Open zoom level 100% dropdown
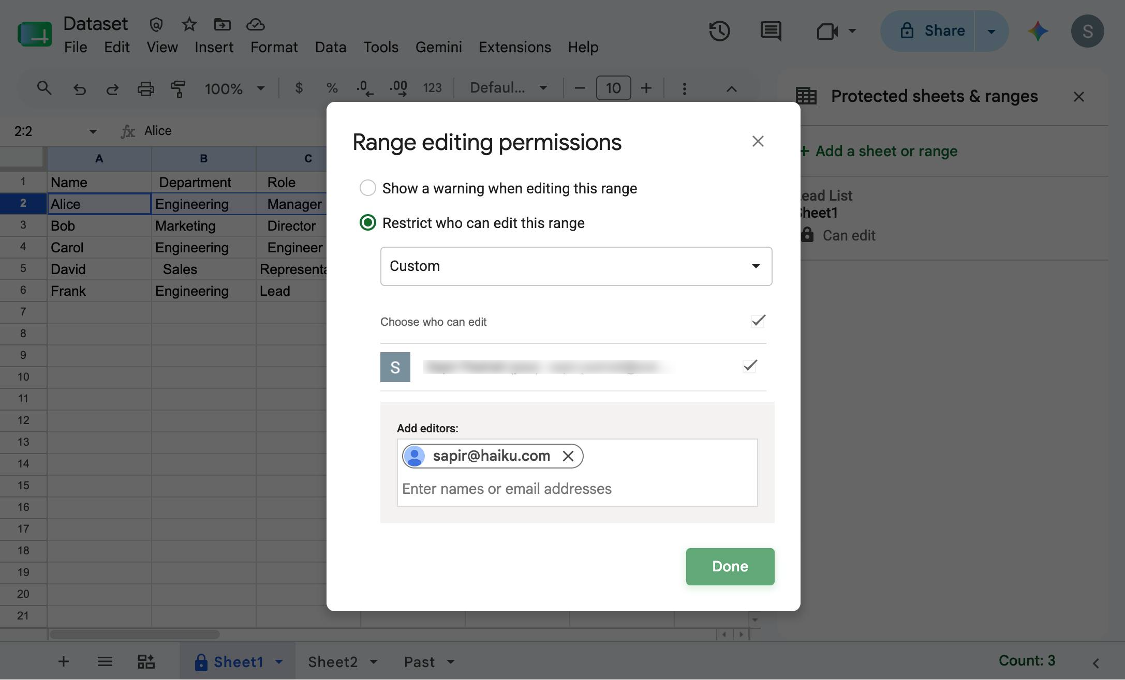This screenshot has width=1125, height=680. point(234,89)
